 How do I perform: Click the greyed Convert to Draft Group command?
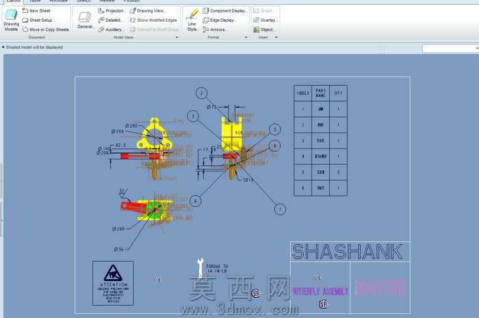pyautogui.click(x=154, y=29)
